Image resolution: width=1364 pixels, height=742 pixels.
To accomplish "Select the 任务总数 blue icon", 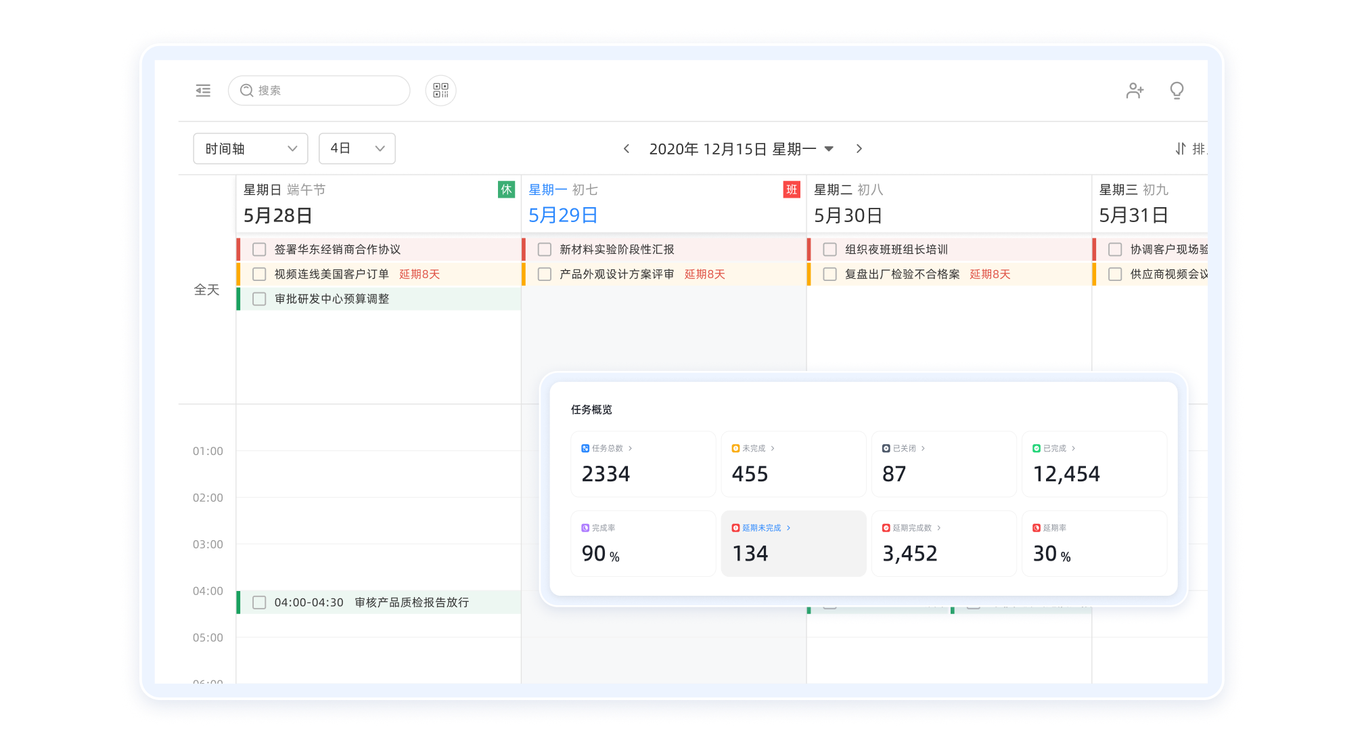I will (x=585, y=448).
